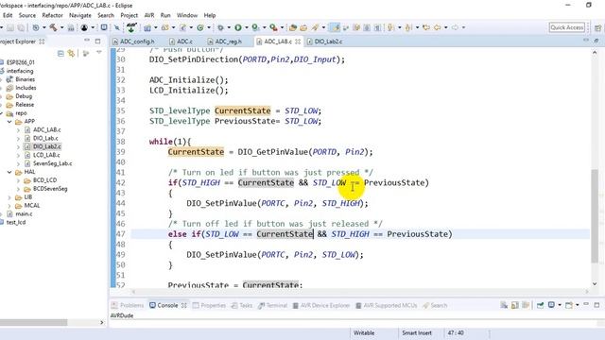Close the Console view tab

pos(184,305)
